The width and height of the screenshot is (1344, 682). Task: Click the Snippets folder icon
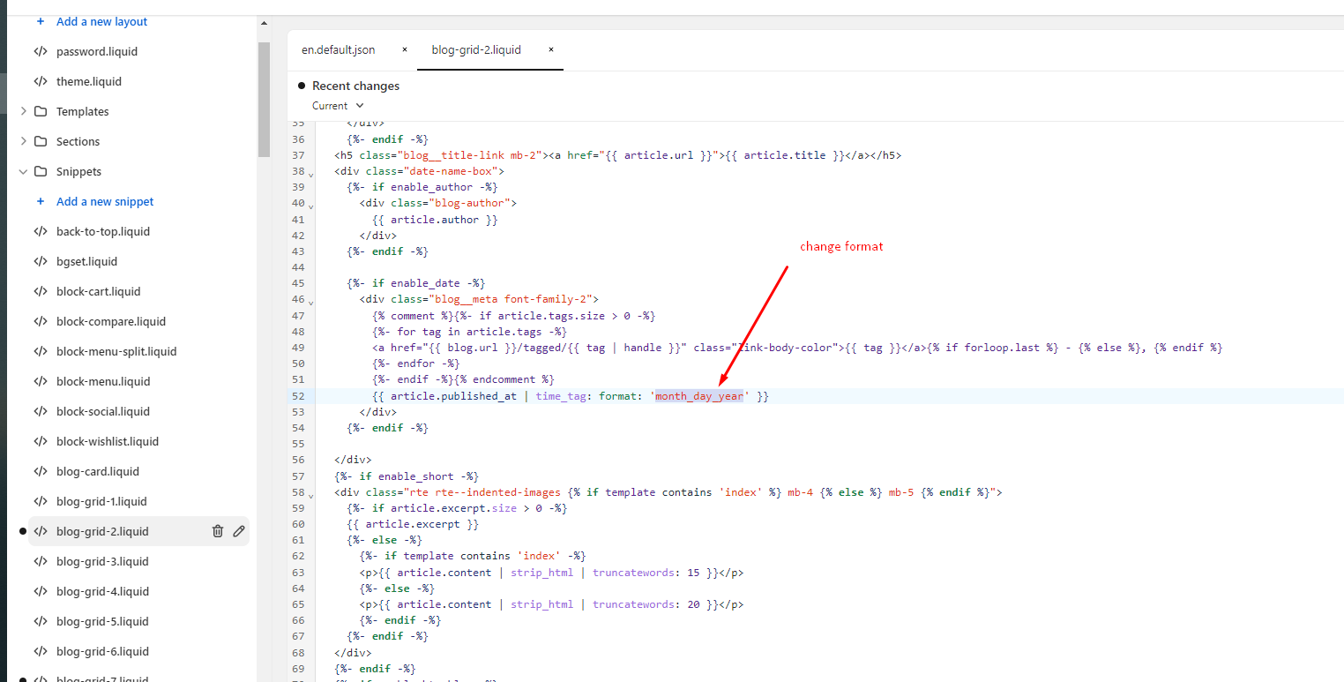[41, 171]
